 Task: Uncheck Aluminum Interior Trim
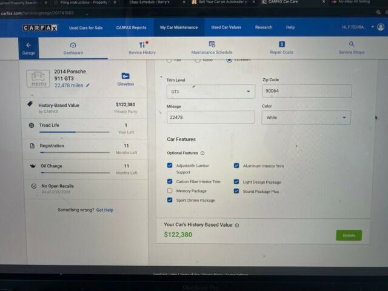click(x=236, y=166)
